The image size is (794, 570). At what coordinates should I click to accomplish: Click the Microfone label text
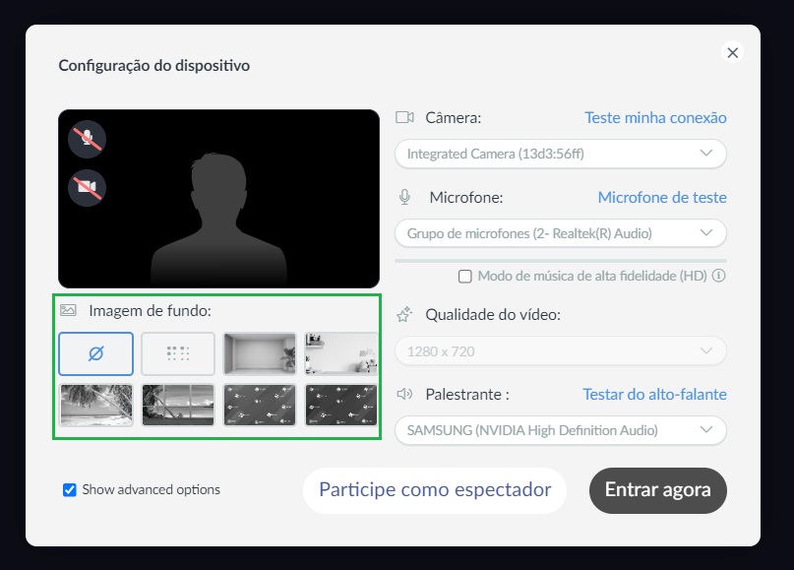[x=466, y=197]
